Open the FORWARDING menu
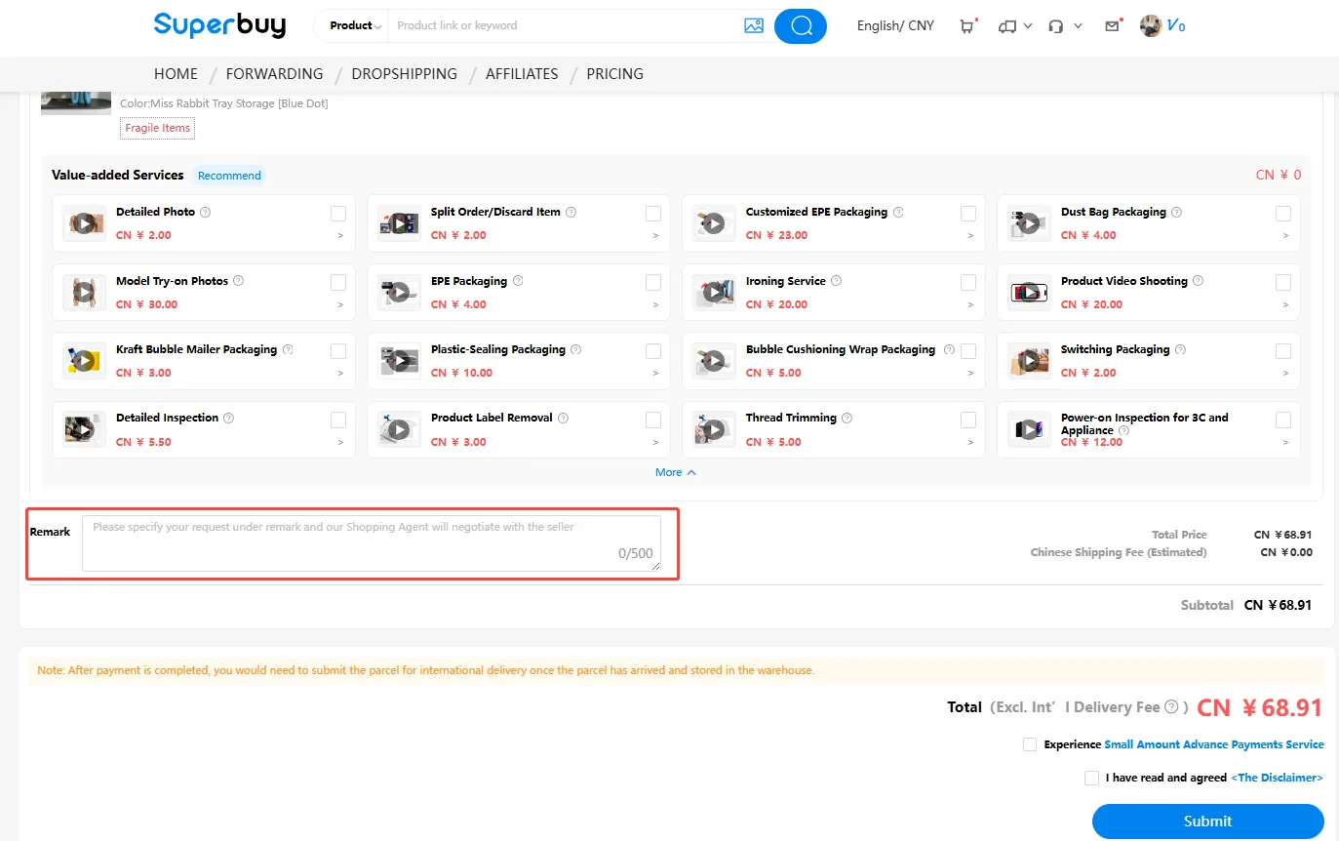Image resolution: width=1339 pixels, height=841 pixels. 274,74
